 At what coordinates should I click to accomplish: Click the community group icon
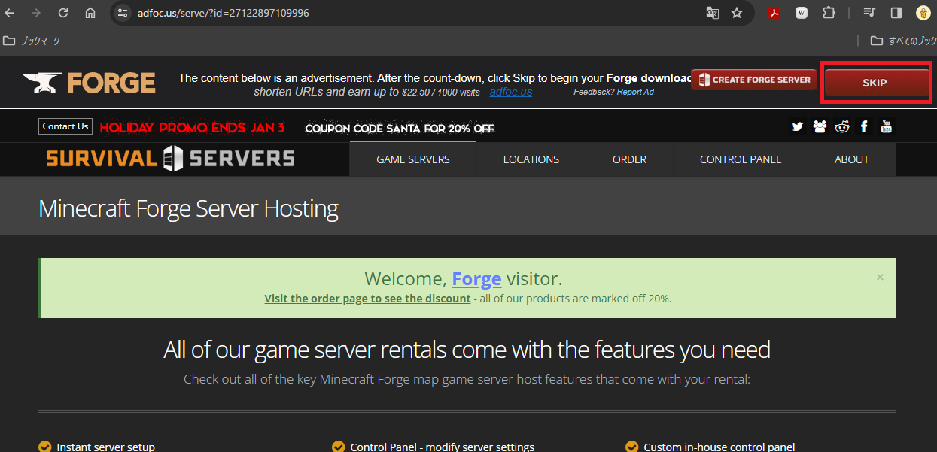click(820, 126)
